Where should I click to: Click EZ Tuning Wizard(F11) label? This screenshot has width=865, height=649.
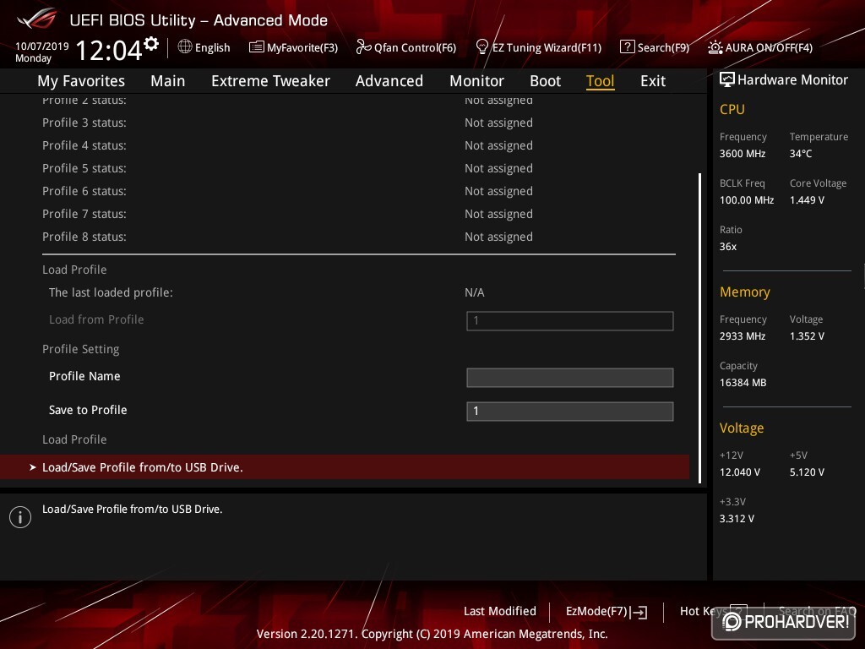coord(547,48)
